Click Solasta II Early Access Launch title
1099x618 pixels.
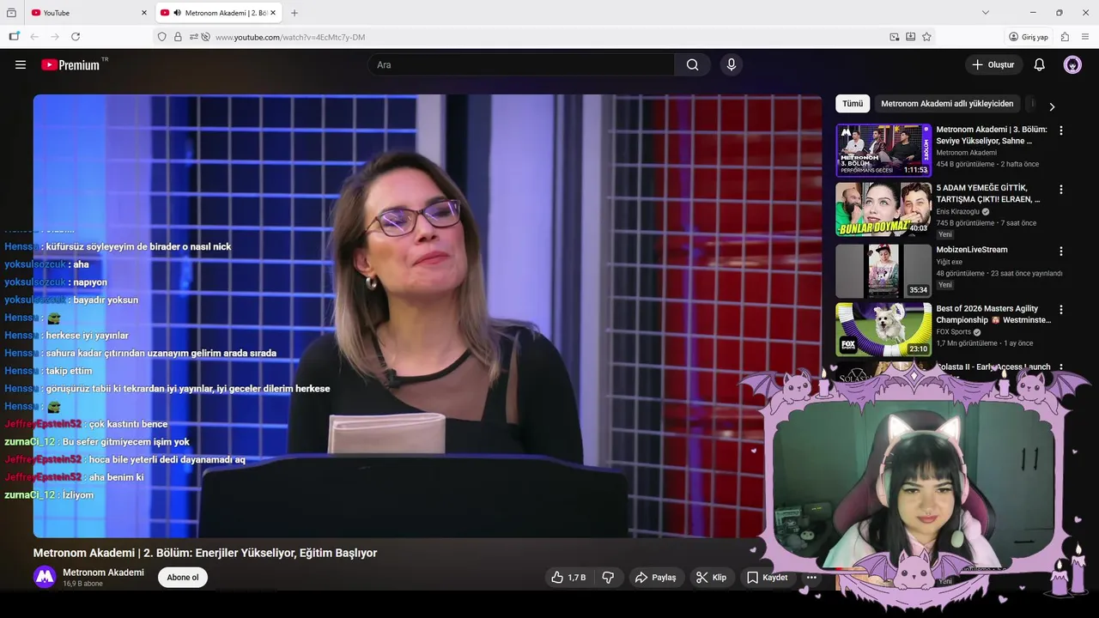point(993,367)
